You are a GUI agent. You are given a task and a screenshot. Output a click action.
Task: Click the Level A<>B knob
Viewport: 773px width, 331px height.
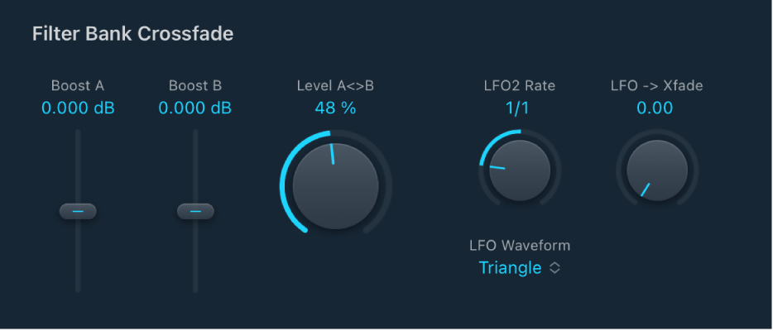point(335,186)
